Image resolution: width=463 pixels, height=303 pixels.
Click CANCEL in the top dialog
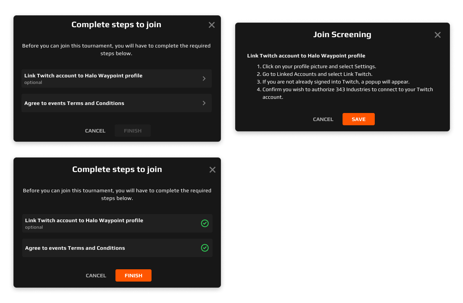click(x=95, y=131)
